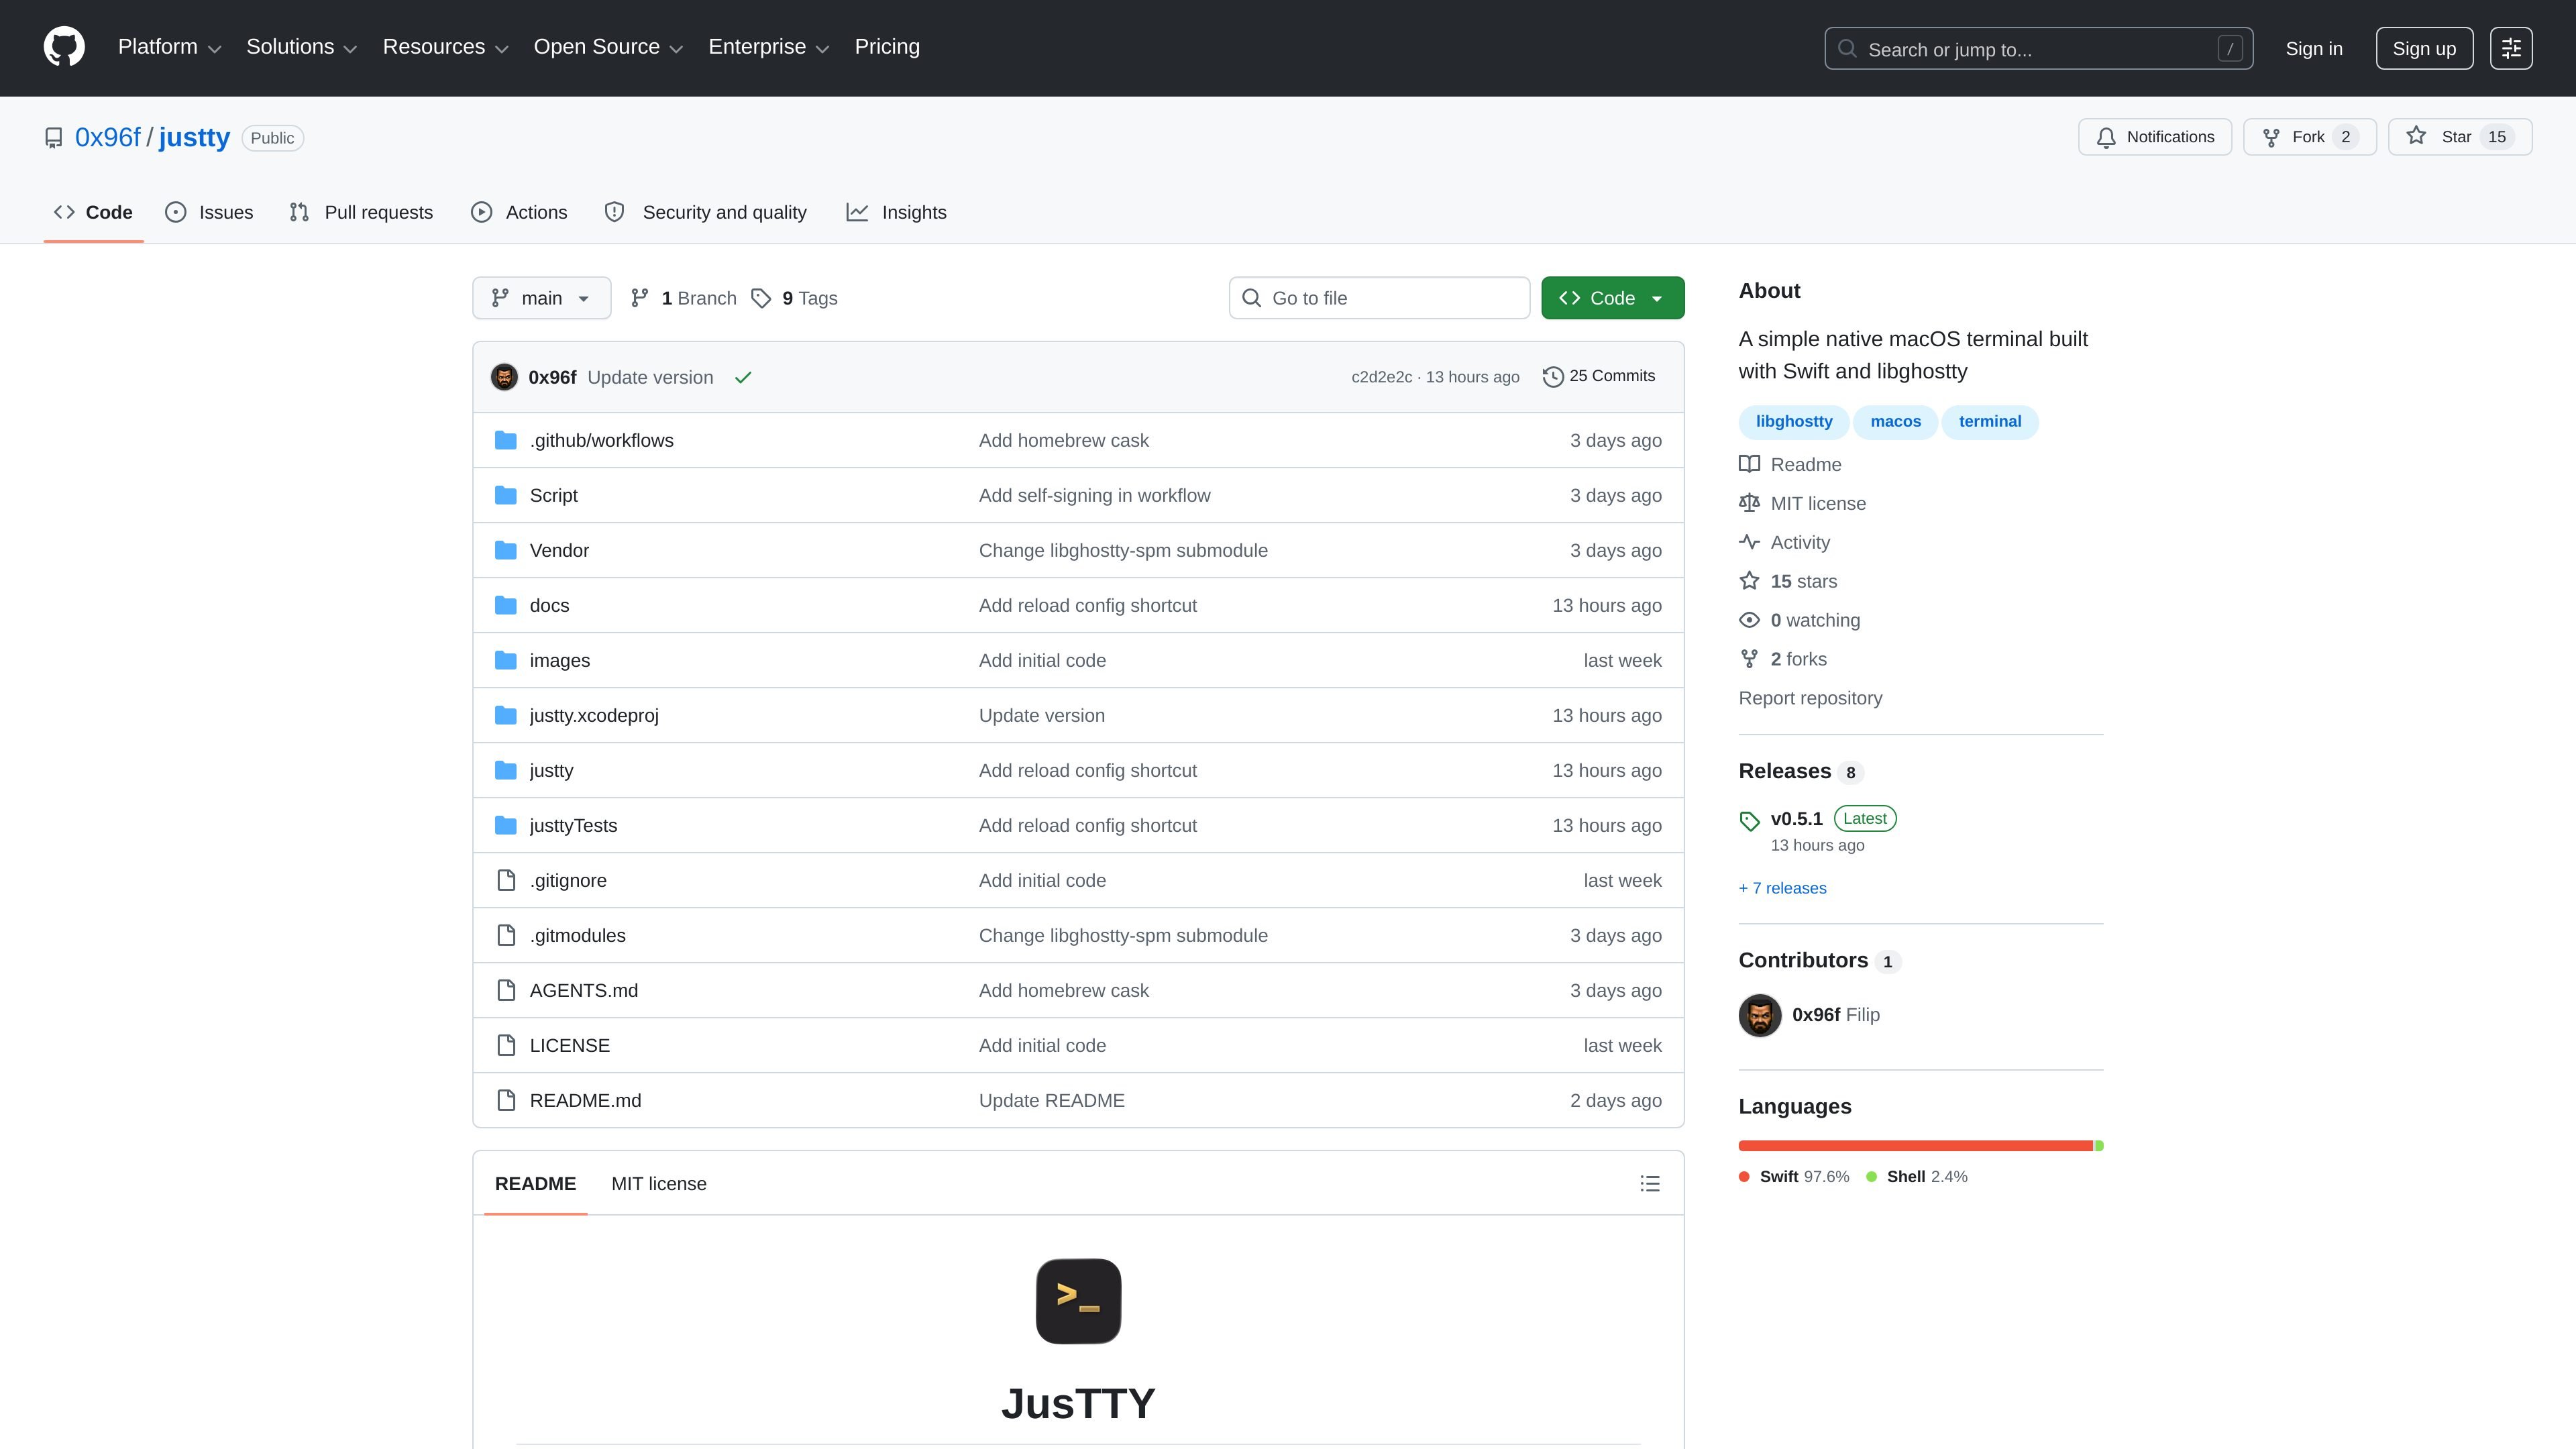Switch to the Insights tab
Viewport: 2576px width, 1449px height.
[897, 212]
